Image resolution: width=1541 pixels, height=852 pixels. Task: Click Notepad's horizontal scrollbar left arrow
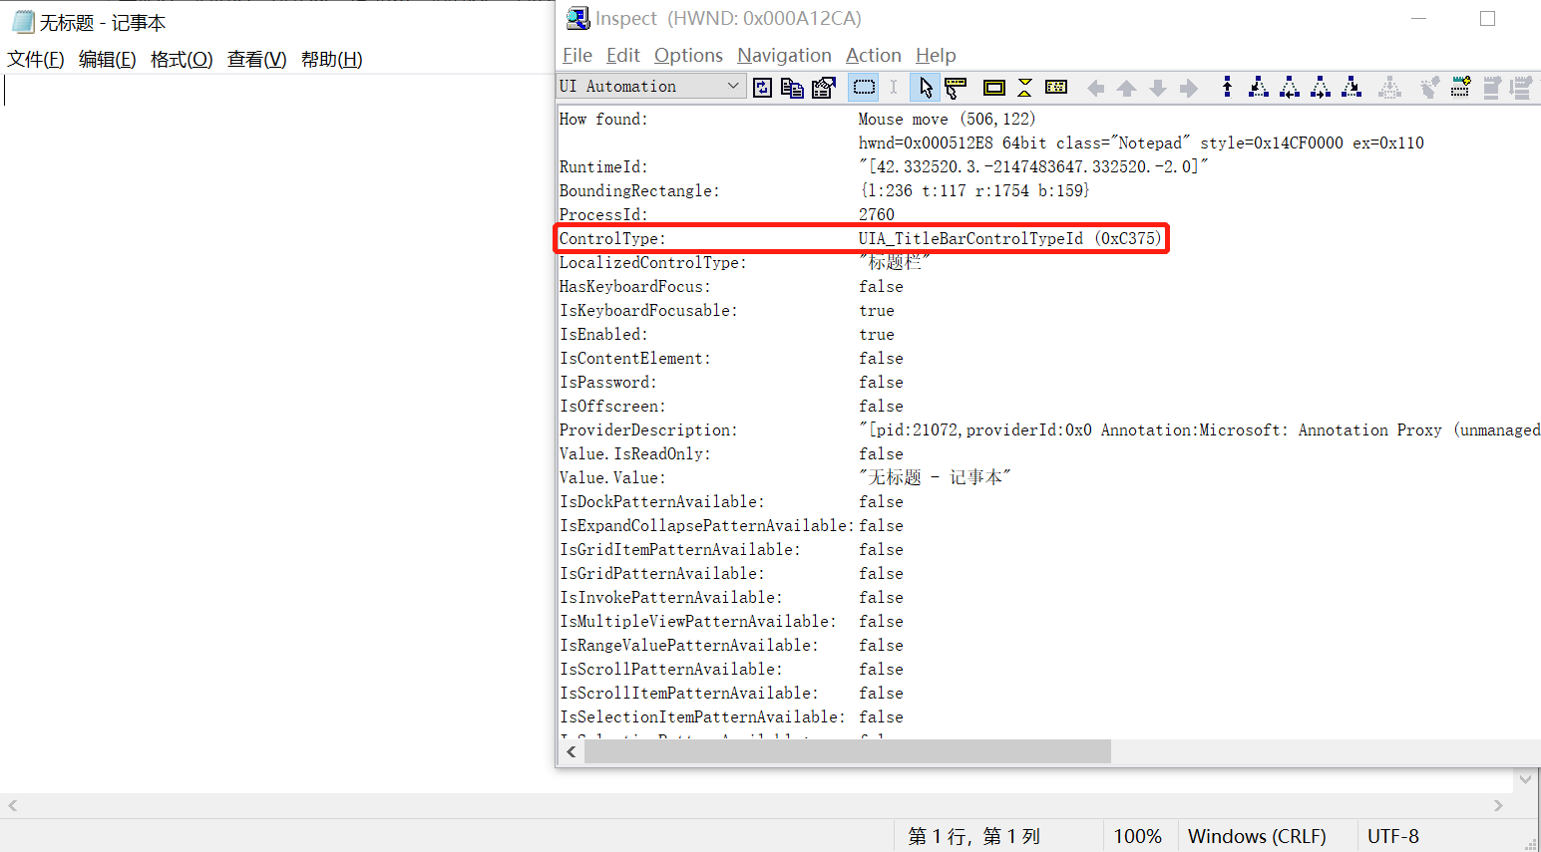(x=12, y=805)
